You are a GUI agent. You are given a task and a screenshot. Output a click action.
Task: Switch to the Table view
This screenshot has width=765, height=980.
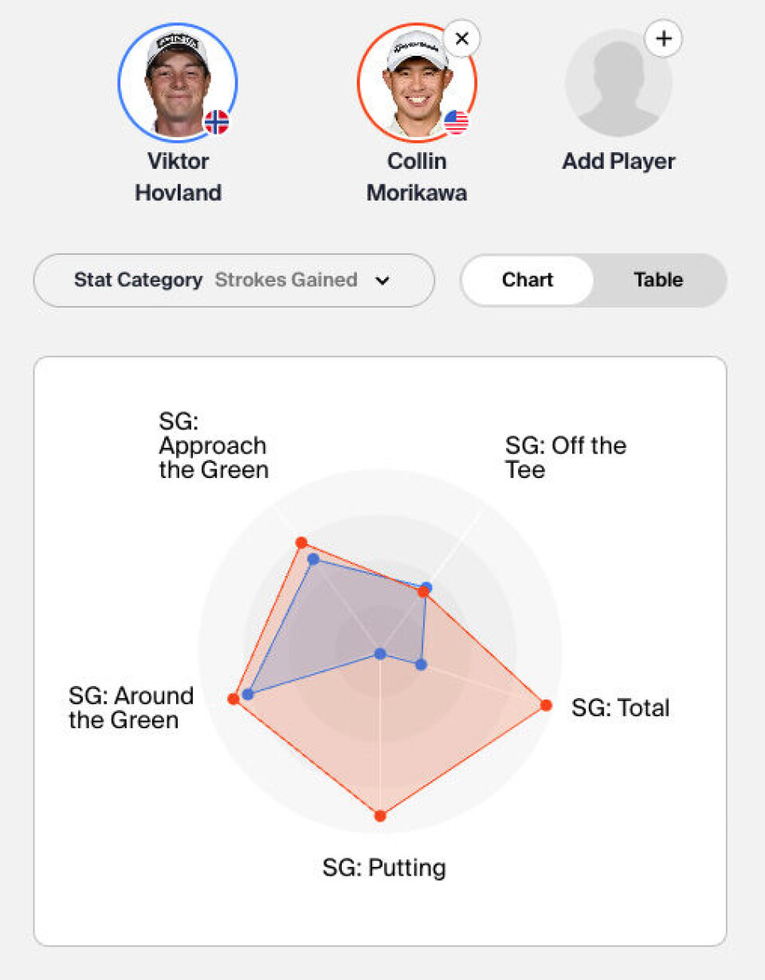(x=658, y=280)
